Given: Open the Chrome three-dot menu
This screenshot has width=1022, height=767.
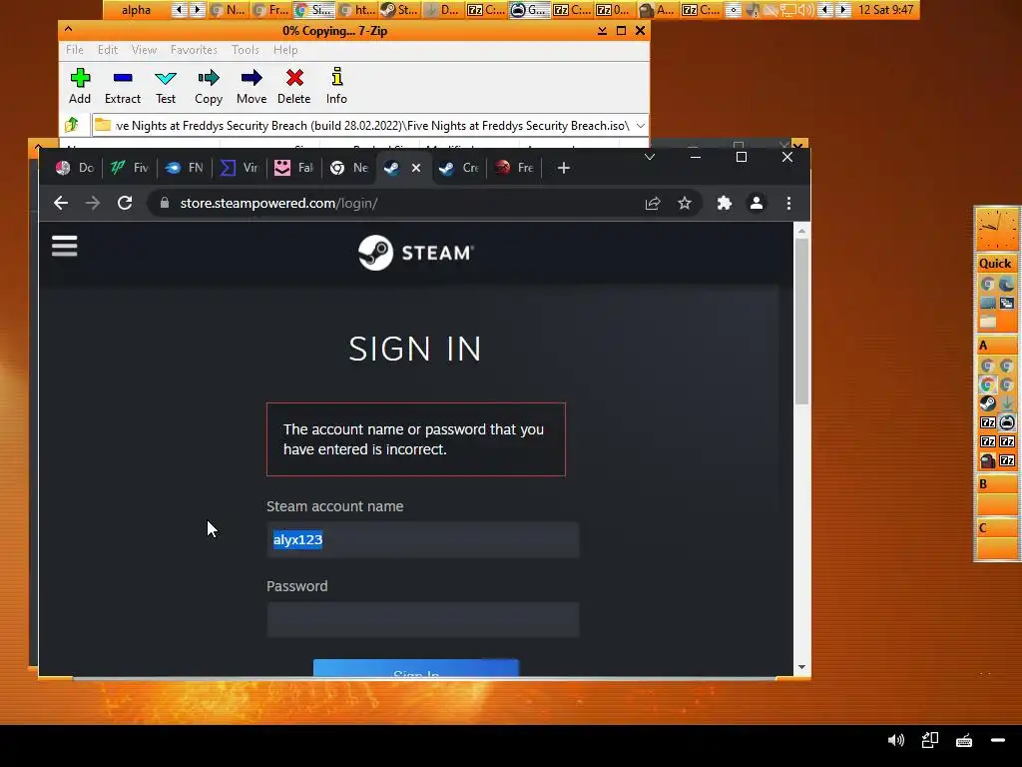Looking at the screenshot, I should tap(788, 203).
